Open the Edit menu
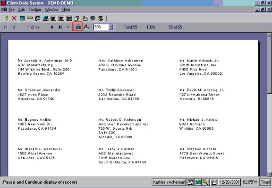 tap(22, 9)
